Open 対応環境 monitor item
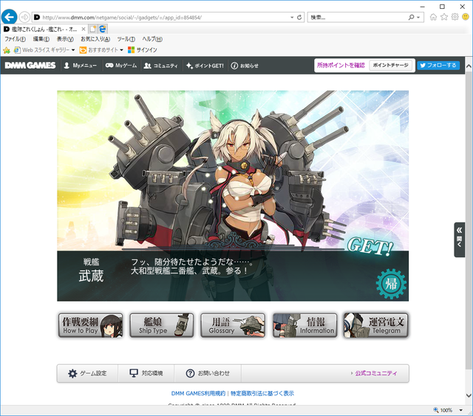This screenshot has width=473, height=416. 146,373
